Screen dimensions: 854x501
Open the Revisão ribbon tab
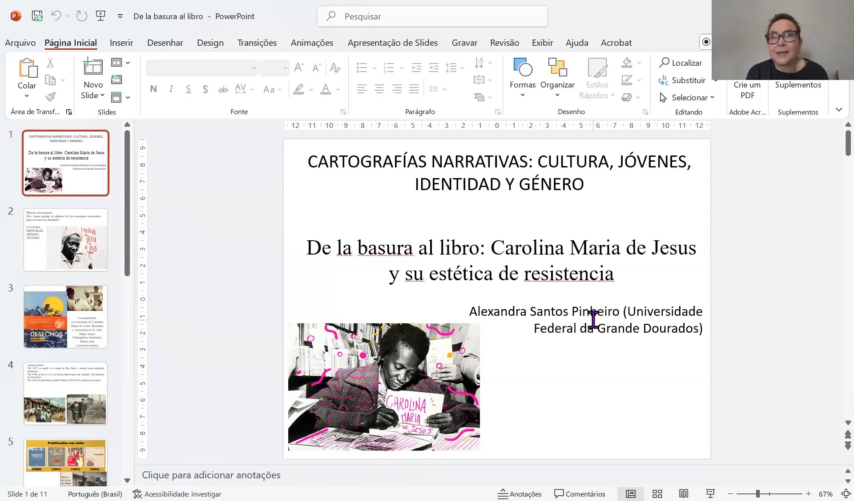pos(504,42)
